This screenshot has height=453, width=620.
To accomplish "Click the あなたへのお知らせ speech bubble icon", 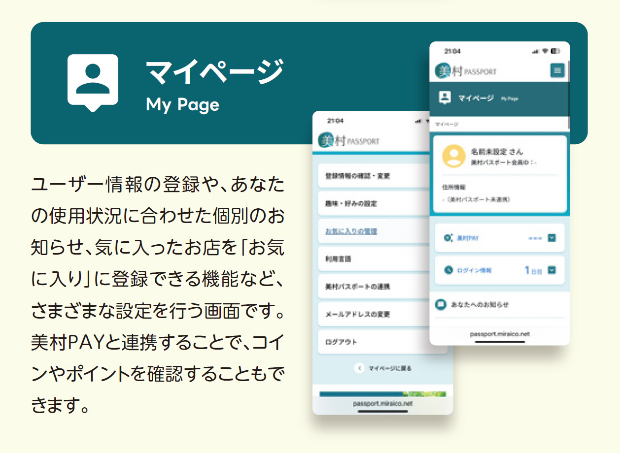I will tap(441, 305).
